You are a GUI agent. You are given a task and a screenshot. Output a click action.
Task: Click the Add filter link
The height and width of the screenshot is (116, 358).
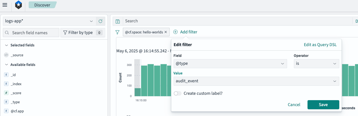point(185,32)
